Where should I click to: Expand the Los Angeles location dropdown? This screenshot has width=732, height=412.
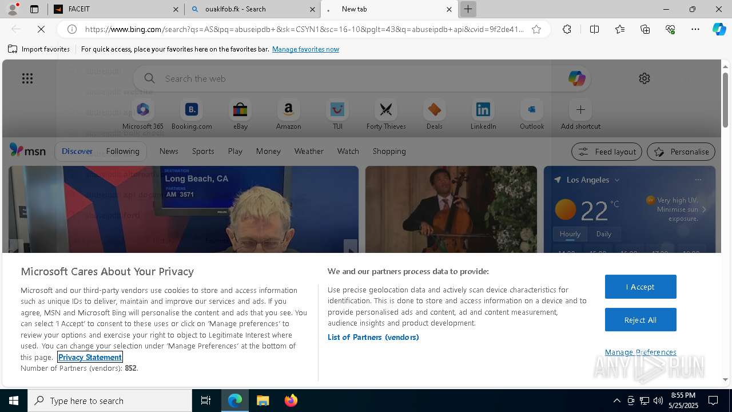pyautogui.click(x=617, y=180)
